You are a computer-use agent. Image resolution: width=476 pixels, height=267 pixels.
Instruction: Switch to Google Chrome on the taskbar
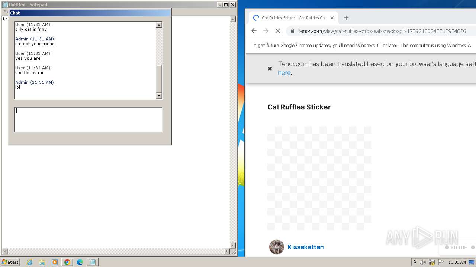point(67,262)
